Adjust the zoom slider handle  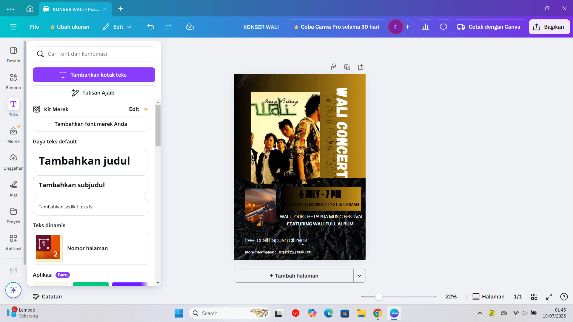(379, 297)
